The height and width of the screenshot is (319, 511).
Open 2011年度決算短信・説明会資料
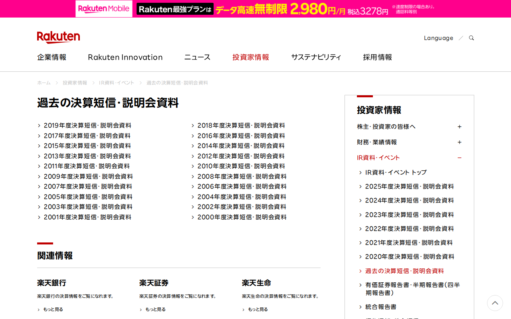[x=87, y=166]
